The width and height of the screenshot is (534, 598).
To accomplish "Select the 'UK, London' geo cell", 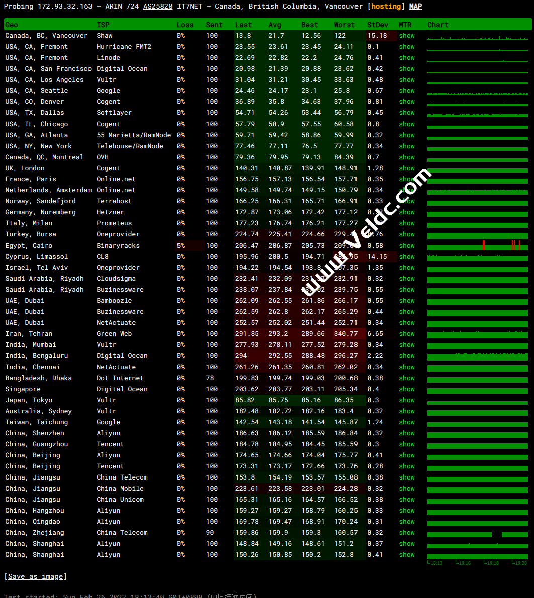I will (x=25, y=168).
